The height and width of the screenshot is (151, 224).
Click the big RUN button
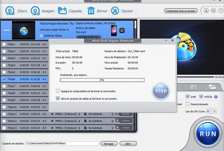pos(208,134)
